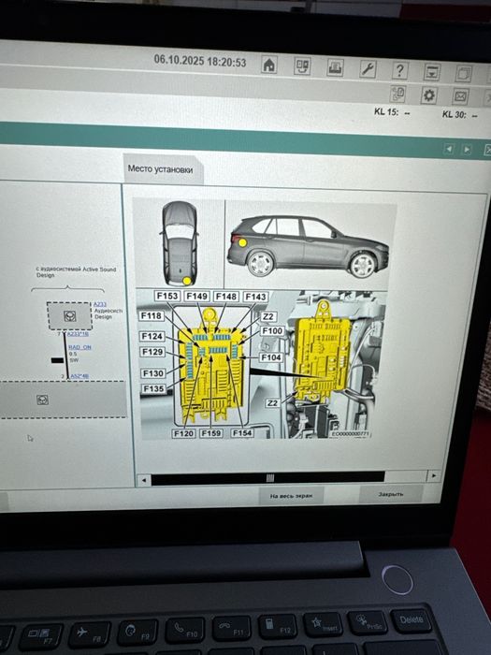
Task: Click the stacked pages icon in top toolbar
Action: (x=464, y=74)
